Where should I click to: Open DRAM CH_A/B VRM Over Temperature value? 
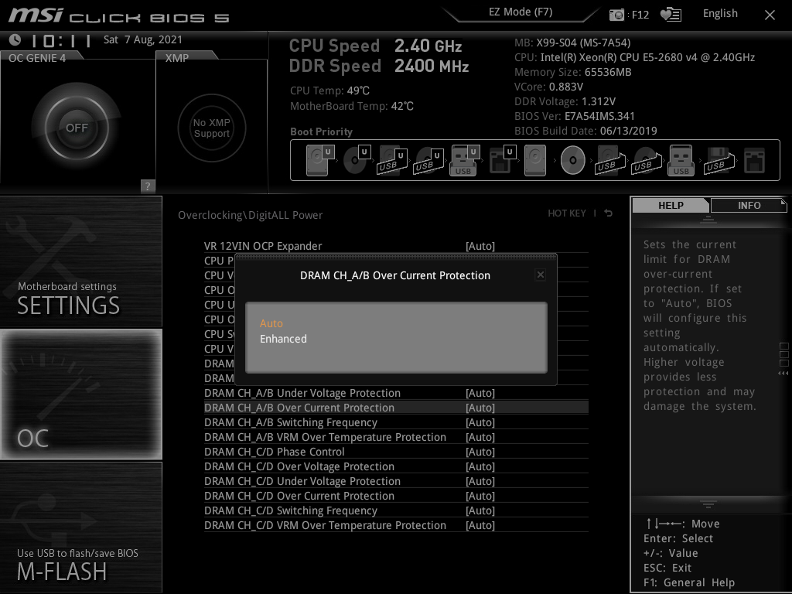[480, 437]
